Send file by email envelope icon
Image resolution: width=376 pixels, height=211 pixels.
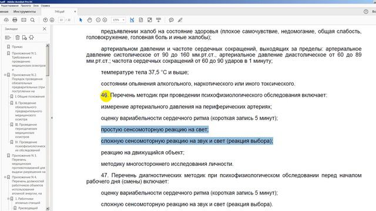pyautogui.click(x=23, y=20)
